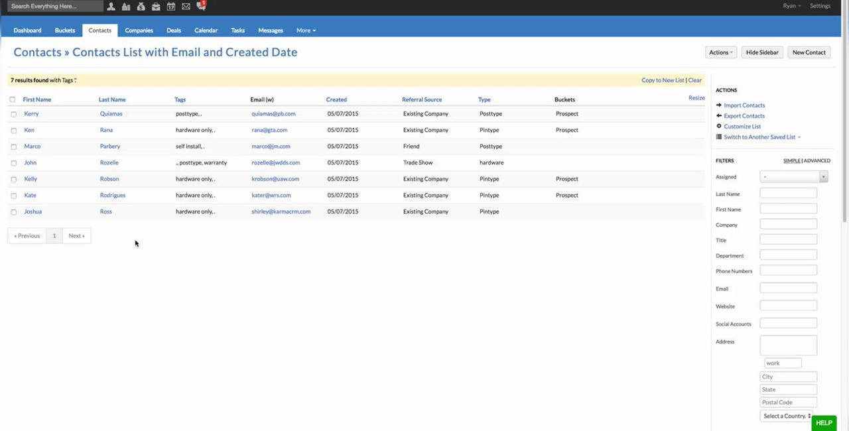The height and width of the screenshot is (431, 849).
Task: Toggle the select-all checkbox in table header
Action: [13, 99]
